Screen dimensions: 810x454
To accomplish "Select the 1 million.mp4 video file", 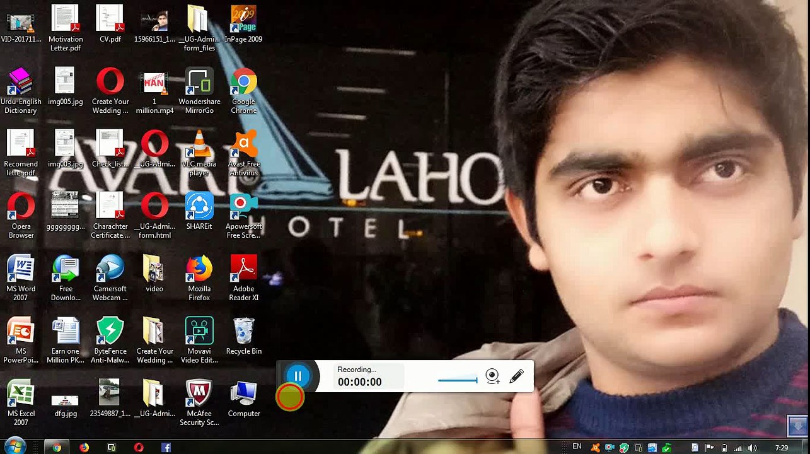I will point(154,92).
